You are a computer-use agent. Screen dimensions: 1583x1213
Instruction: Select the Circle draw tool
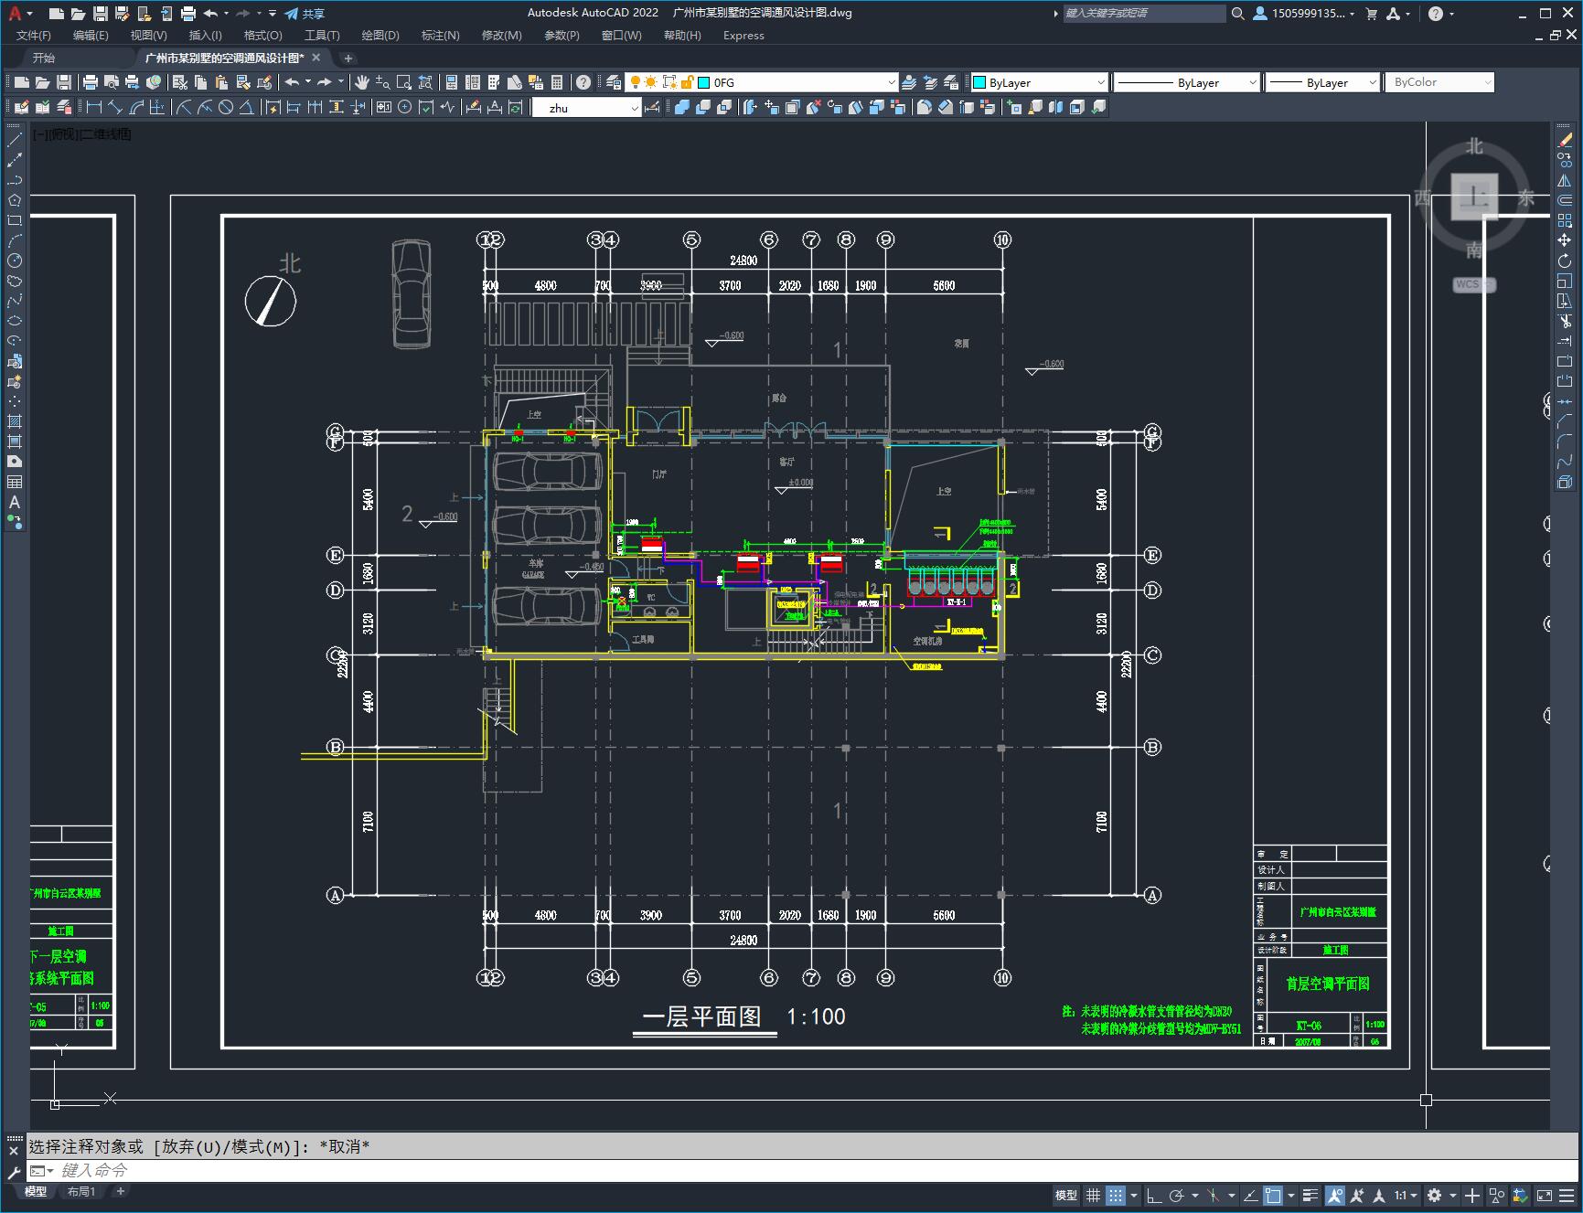click(15, 261)
